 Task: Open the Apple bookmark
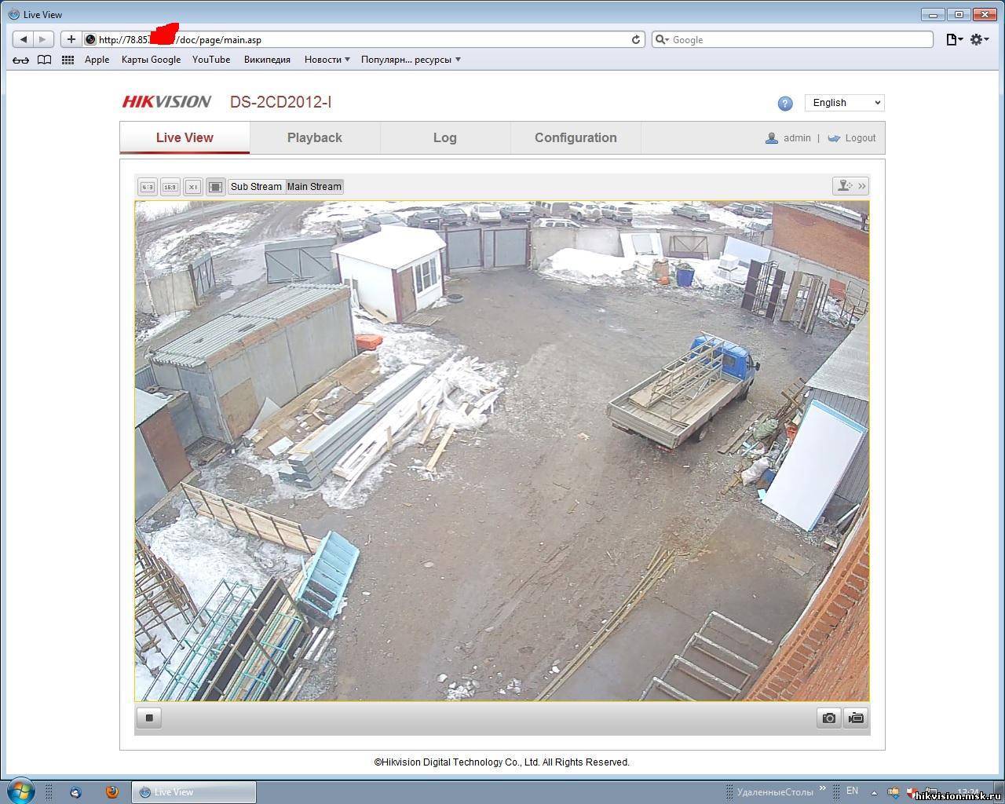tap(97, 60)
